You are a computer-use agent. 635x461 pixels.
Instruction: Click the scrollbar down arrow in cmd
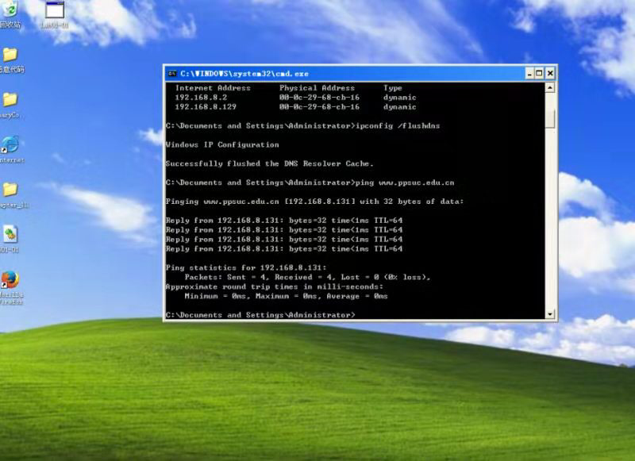coord(550,314)
